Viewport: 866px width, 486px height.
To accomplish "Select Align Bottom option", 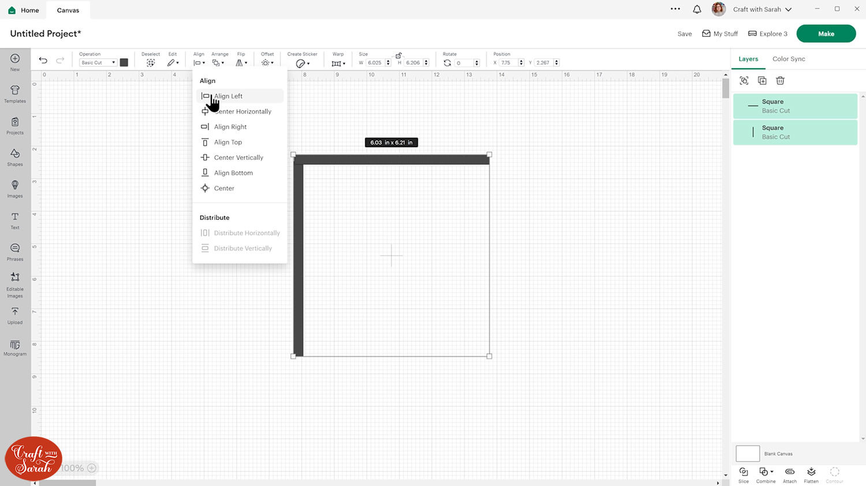I will 240,173.
